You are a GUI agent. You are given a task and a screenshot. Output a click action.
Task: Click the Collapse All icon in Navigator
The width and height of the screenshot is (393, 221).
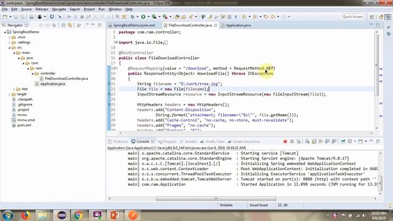pos(63,25)
